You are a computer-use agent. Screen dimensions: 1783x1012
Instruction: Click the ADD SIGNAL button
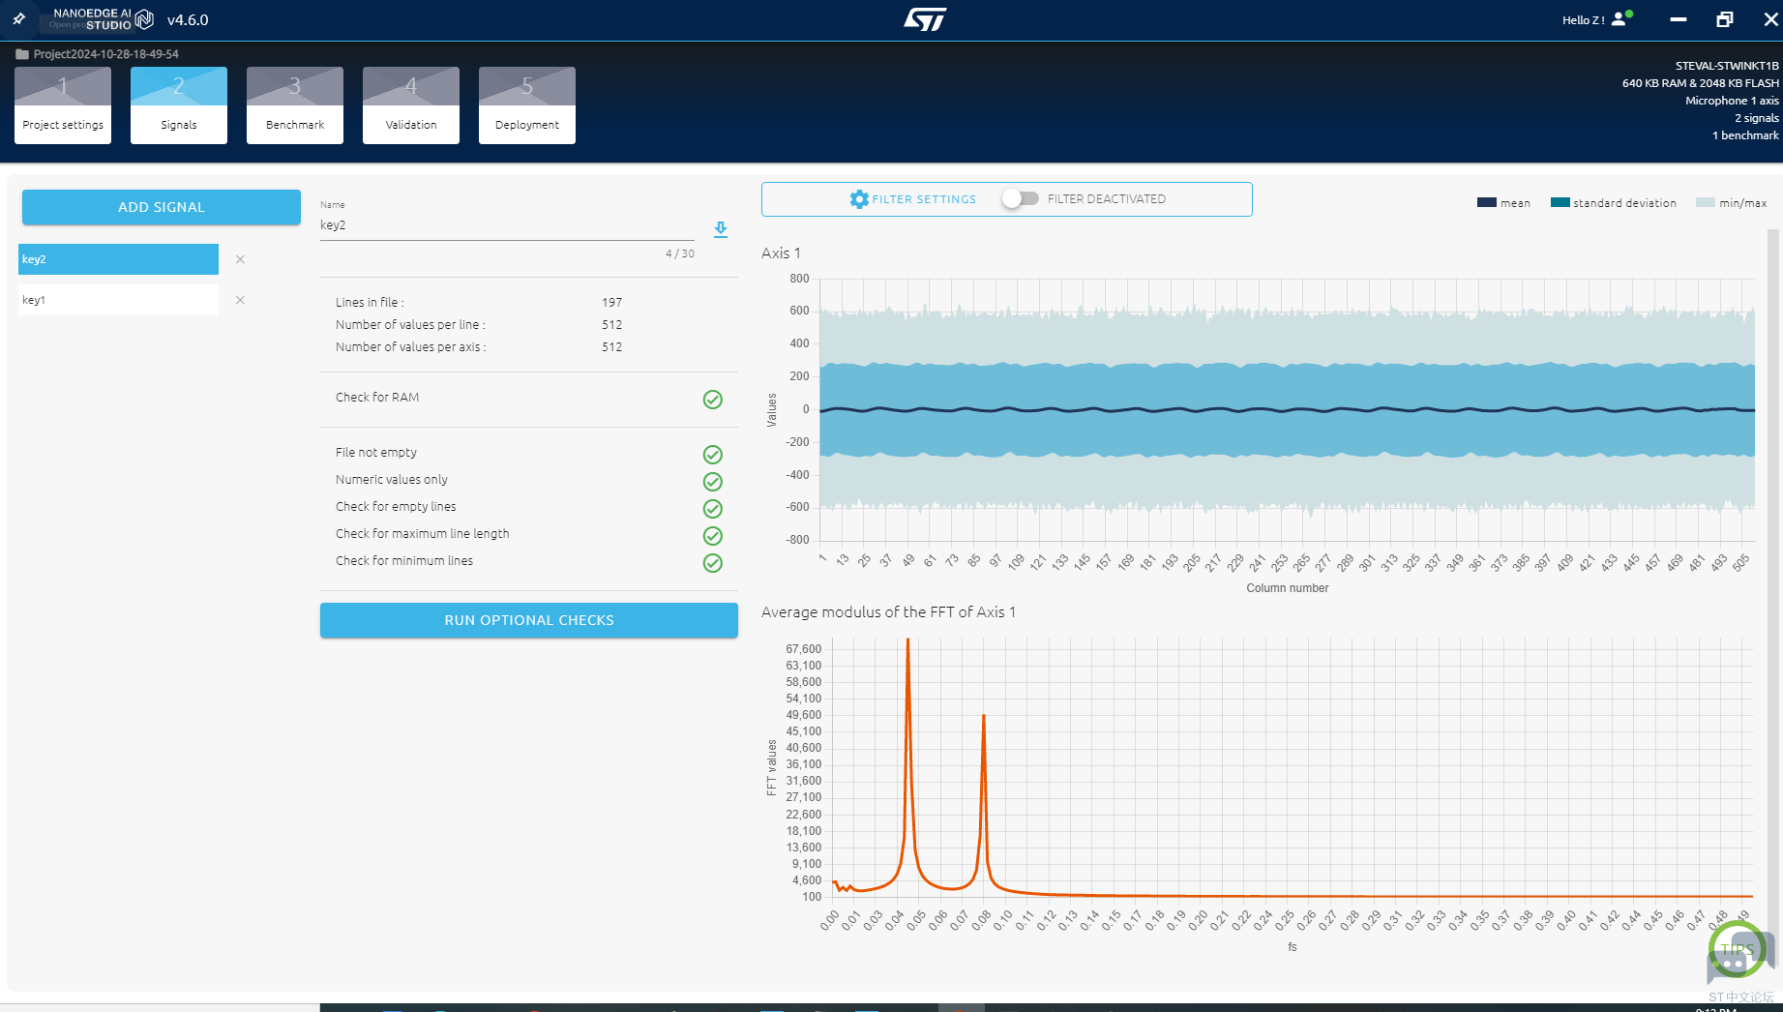point(162,207)
